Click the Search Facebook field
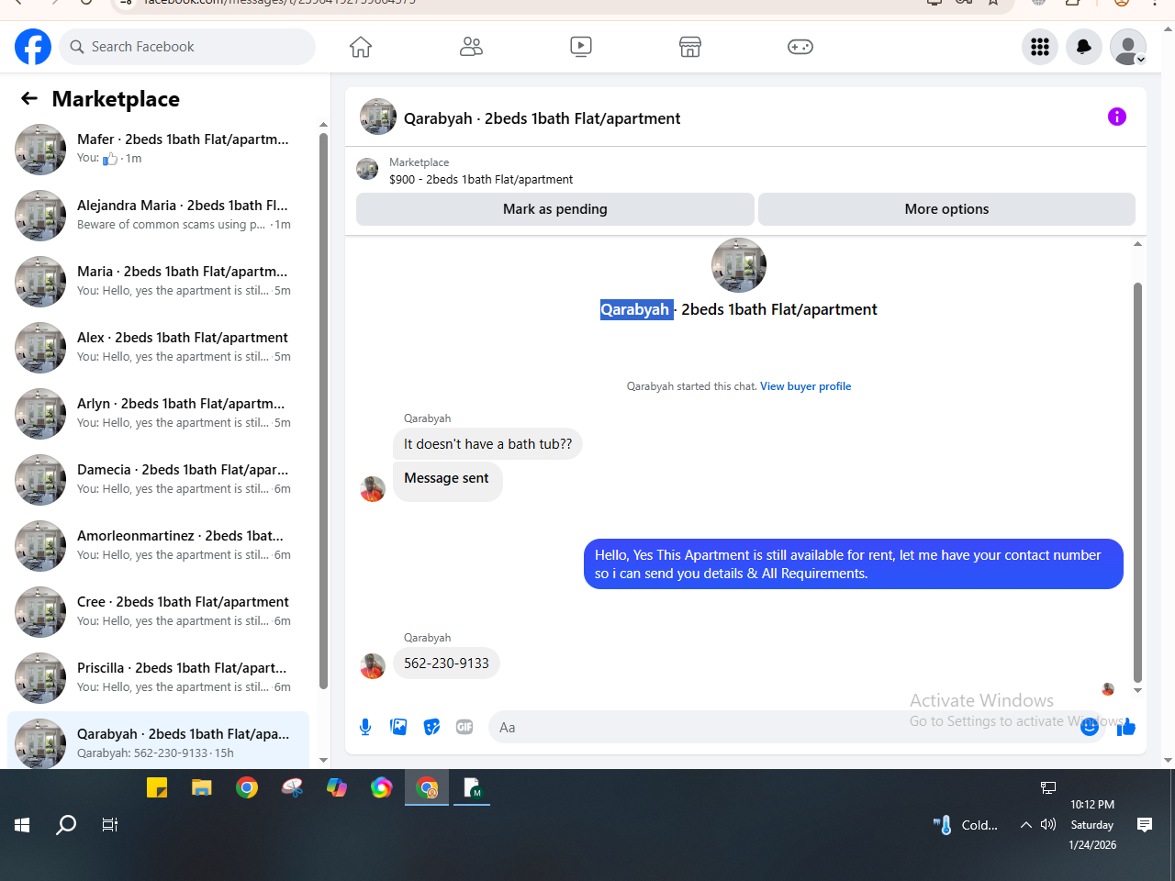This screenshot has height=881, width=1175. [187, 47]
